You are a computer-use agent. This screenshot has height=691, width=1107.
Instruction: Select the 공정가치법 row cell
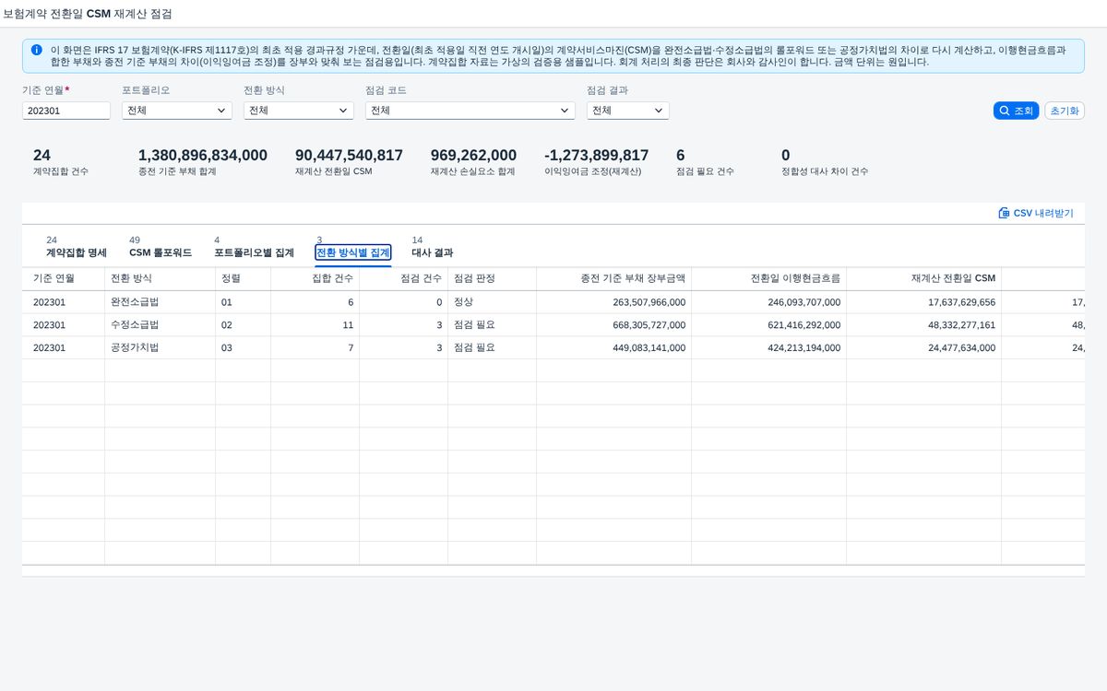point(161,347)
